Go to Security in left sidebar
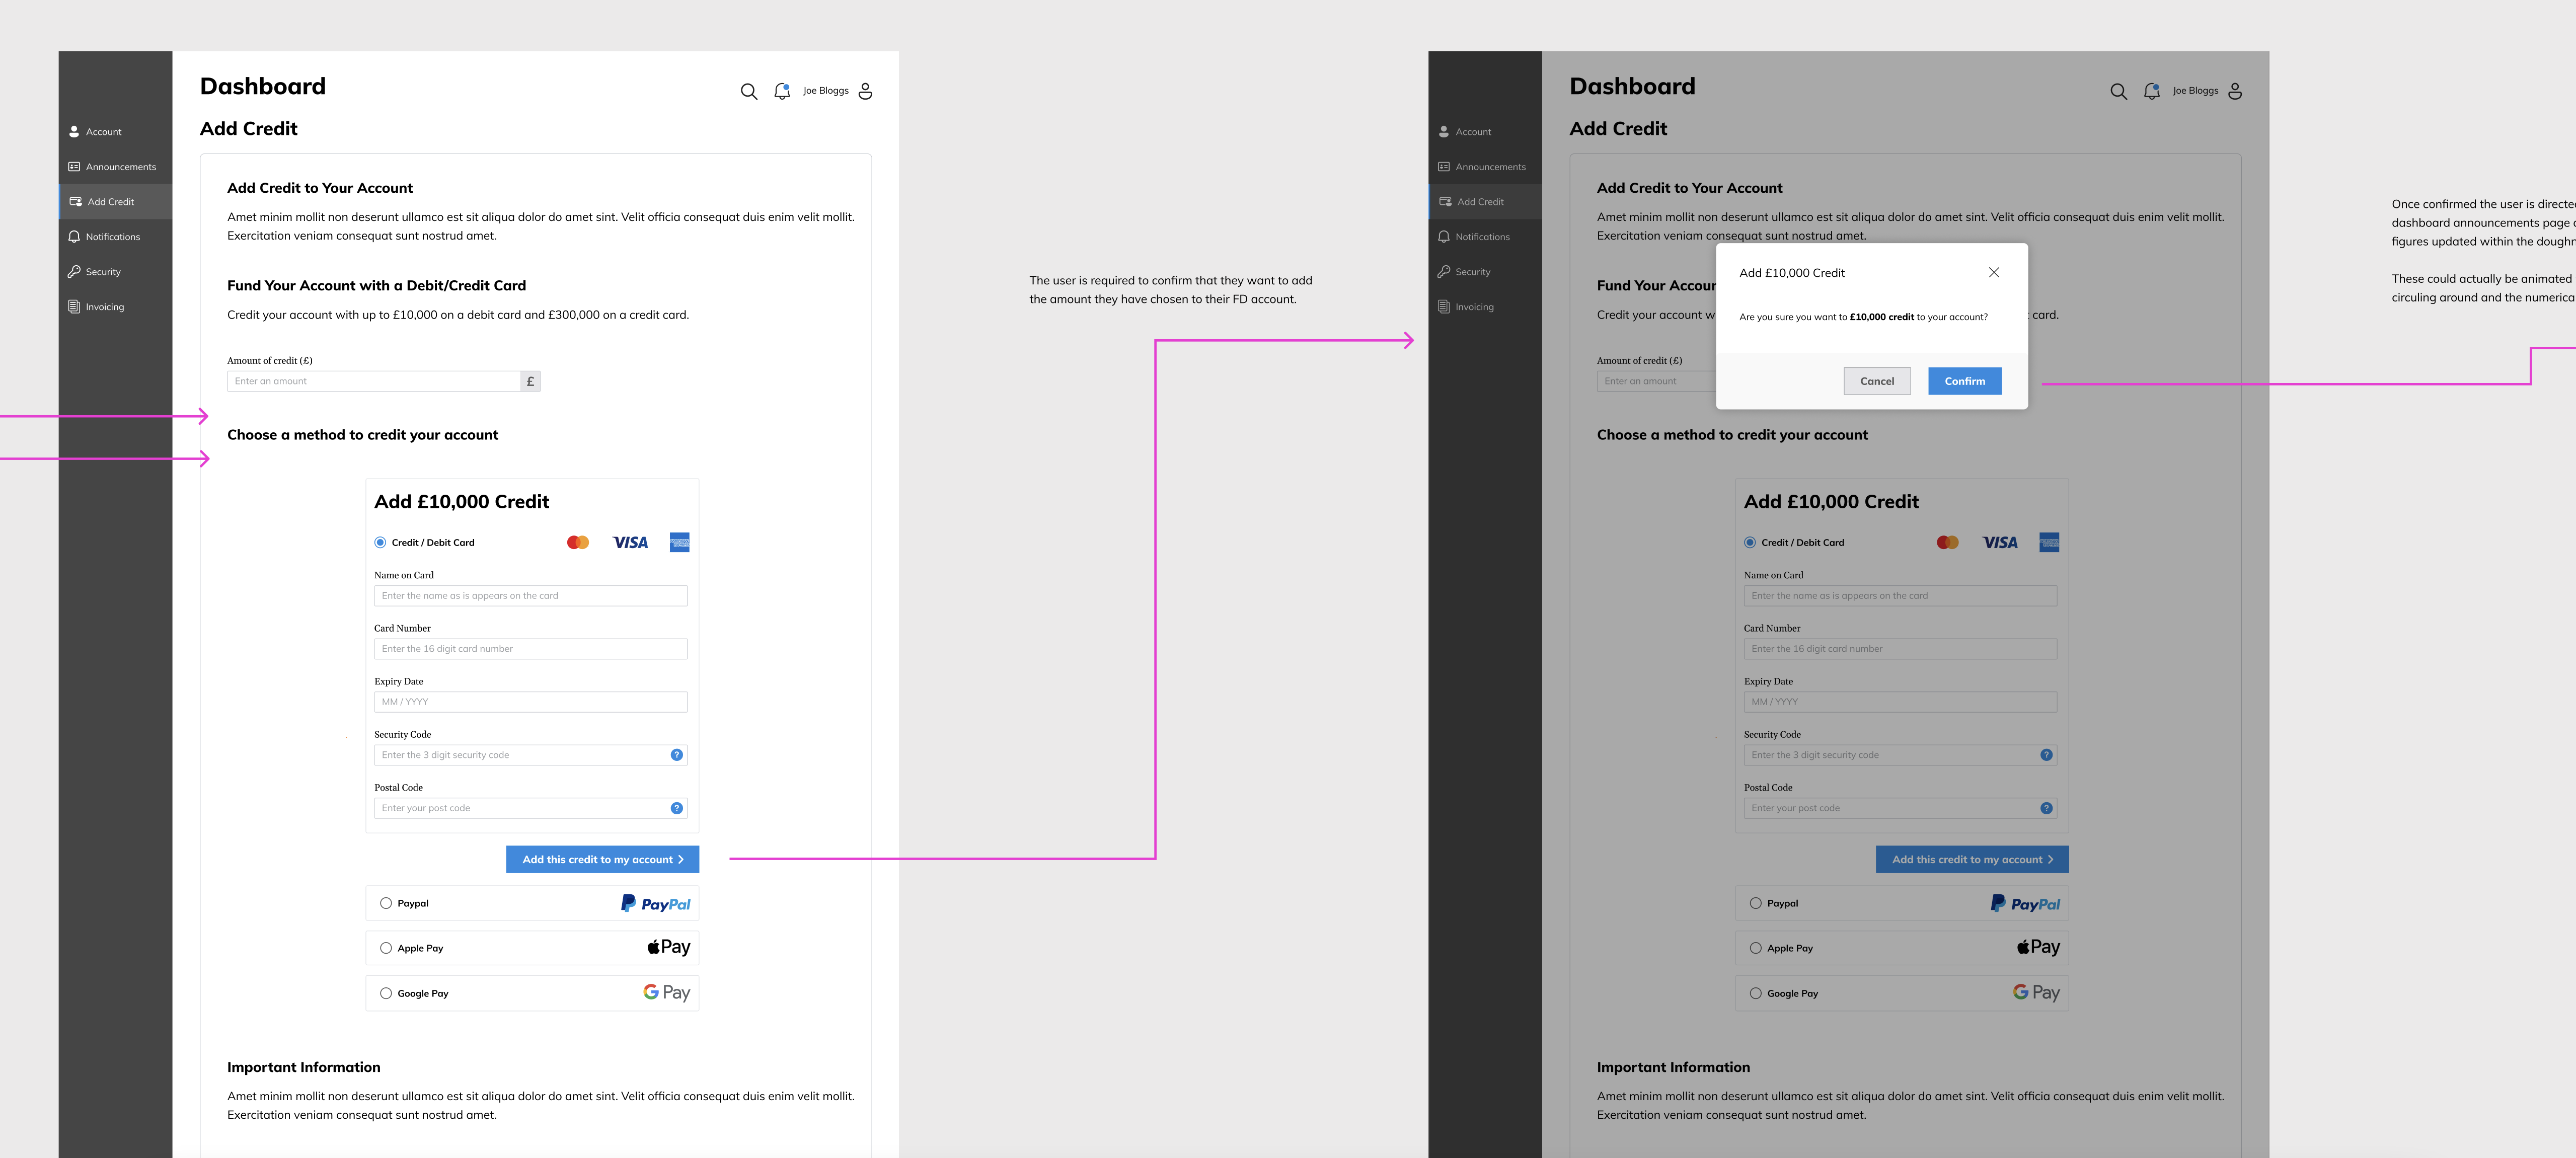Image resolution: width=2576 pixels, height=1158 pixels. click(102, 272)
